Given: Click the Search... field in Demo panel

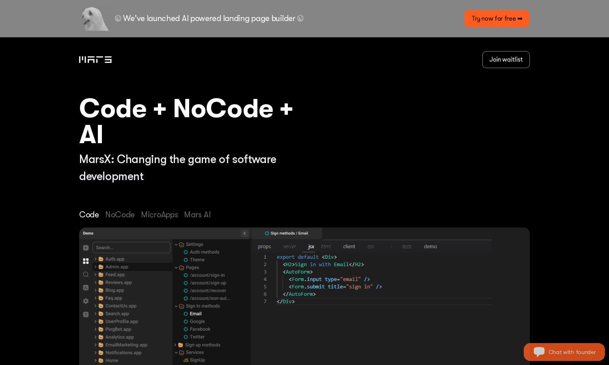Looking at the screenshot, I should pyautogui.click(x=132, y=247).
